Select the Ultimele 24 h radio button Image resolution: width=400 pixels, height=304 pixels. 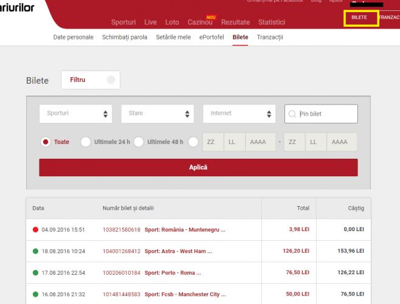click(86, 142)
